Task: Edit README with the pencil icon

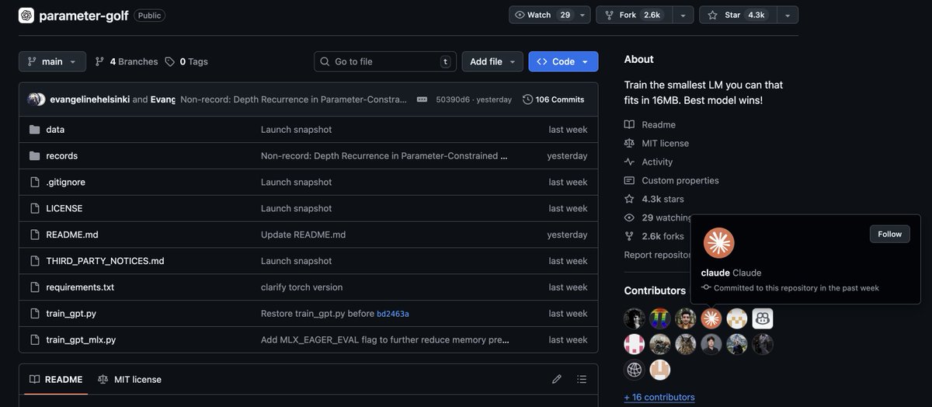Action: click(x=557, y=380)
